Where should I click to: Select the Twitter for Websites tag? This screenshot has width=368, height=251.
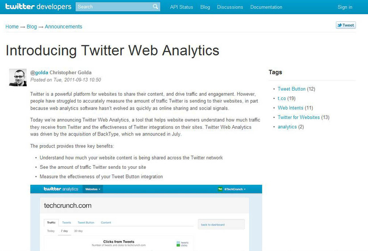tap(298, 117)
